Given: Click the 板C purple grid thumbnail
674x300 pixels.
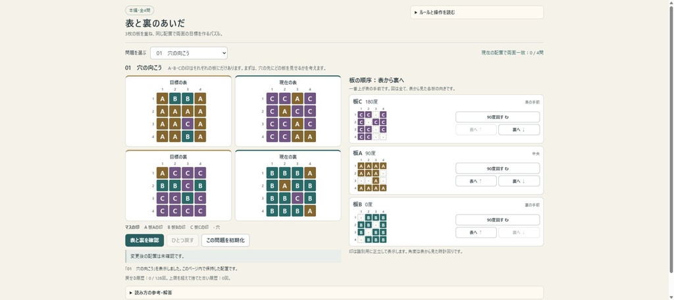Looking at the screenshot, I should [x=373, y=126].
